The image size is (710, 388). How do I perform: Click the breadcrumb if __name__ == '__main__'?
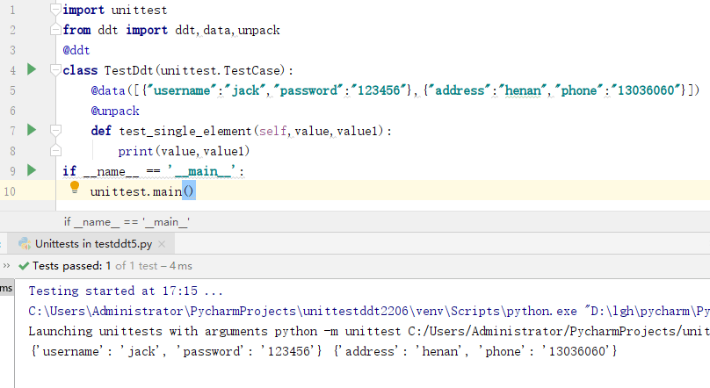pyautogui.click(x=127, y=223)
